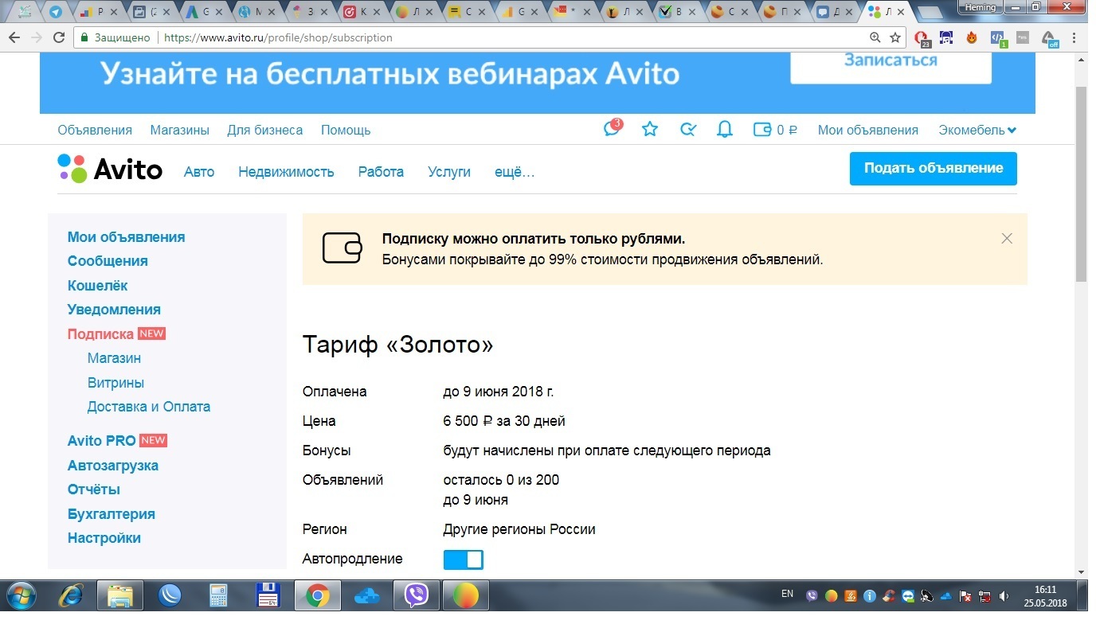
Task: Open the Помощь link
Action: coord(346,130)
